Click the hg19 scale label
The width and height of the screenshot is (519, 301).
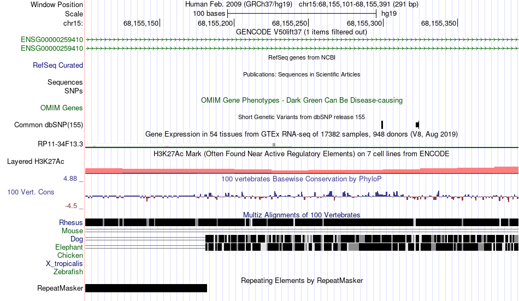click(x=389, y=14)
